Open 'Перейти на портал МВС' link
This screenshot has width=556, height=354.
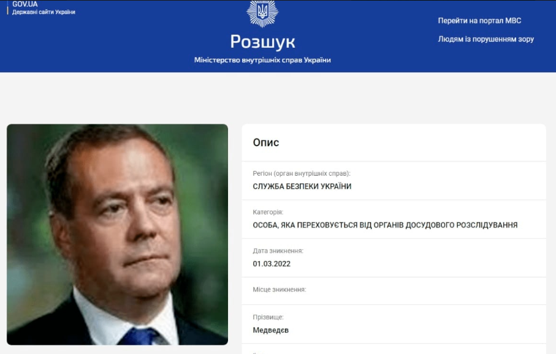479,21
